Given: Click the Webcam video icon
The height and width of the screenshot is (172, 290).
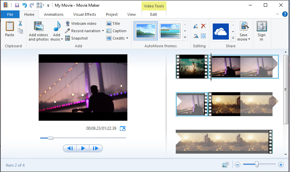Looking at the screenshot, I should [68, 23].
